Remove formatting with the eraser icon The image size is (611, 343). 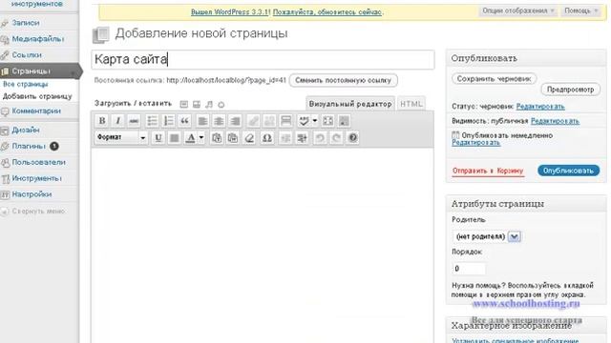(249, 137)
